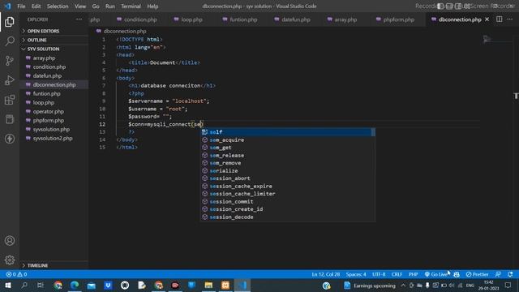This screenshot has height=292, width=519.
Task: Open the Help menu
Action: pyautogui.click(x=152, y=6)
